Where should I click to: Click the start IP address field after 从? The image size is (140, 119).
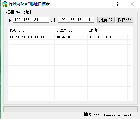pyautogui.click(x=31, y=20)
